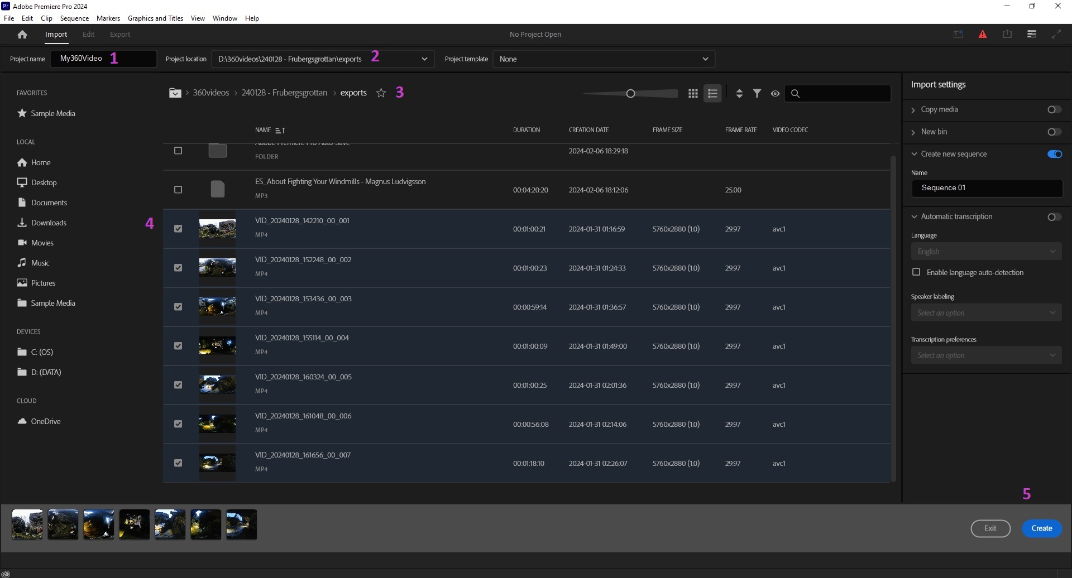This screenshot has height=578, width=1072.
Task: Collapse Automatic transcription section
Action: (914, 216)
